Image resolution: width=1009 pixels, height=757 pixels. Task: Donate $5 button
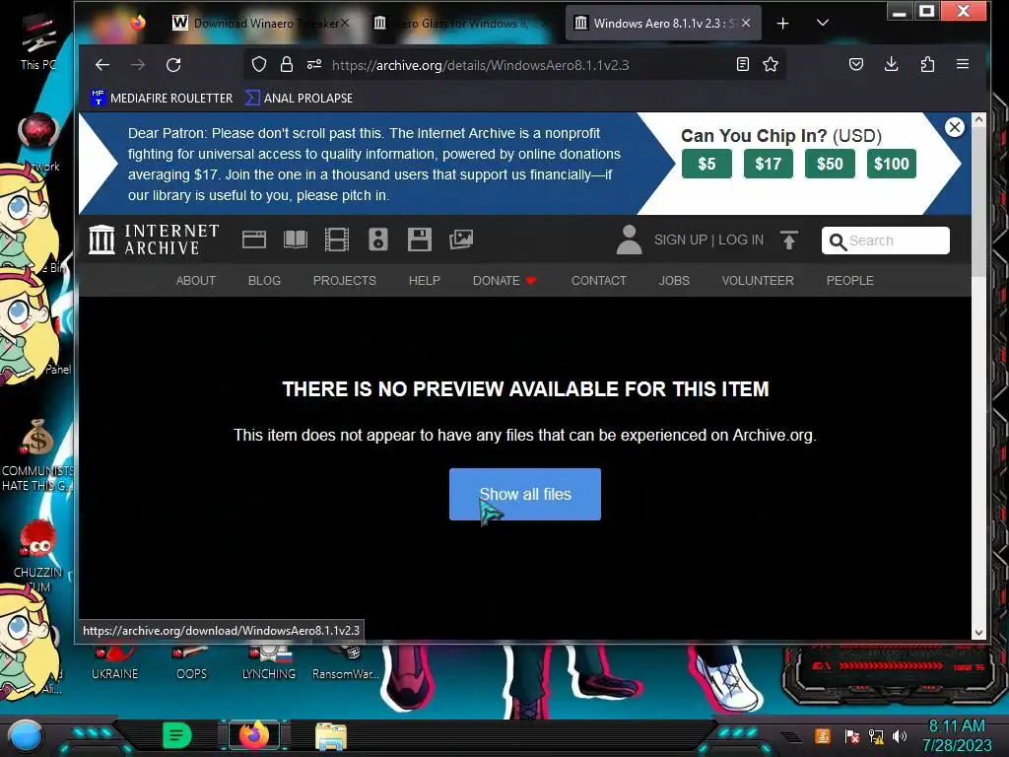click(706, 164)
